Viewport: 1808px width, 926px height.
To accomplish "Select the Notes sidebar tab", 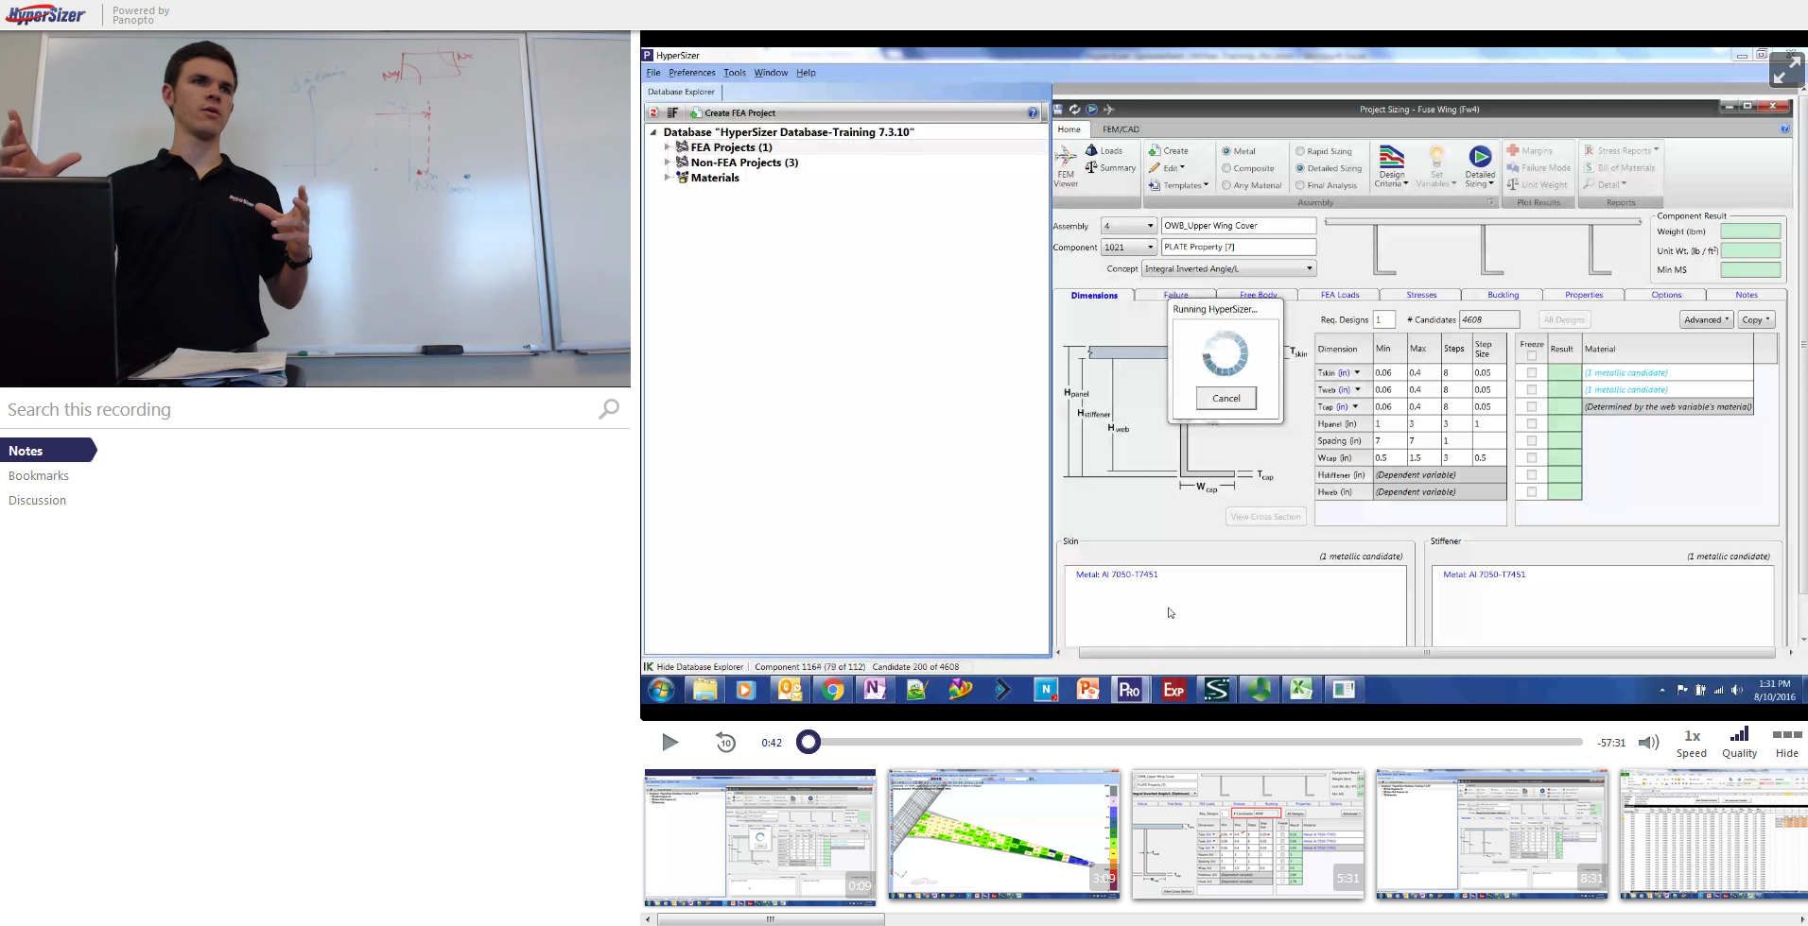I will pos(48,451).
